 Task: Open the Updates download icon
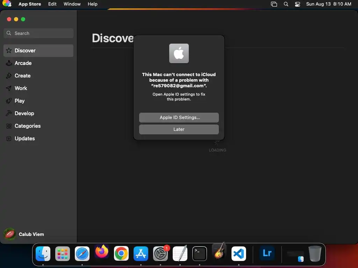9,139
